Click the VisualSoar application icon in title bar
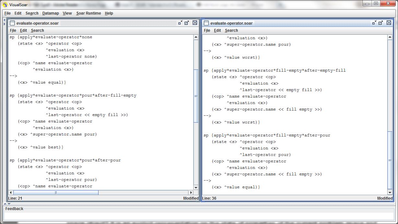 point(5,5)
